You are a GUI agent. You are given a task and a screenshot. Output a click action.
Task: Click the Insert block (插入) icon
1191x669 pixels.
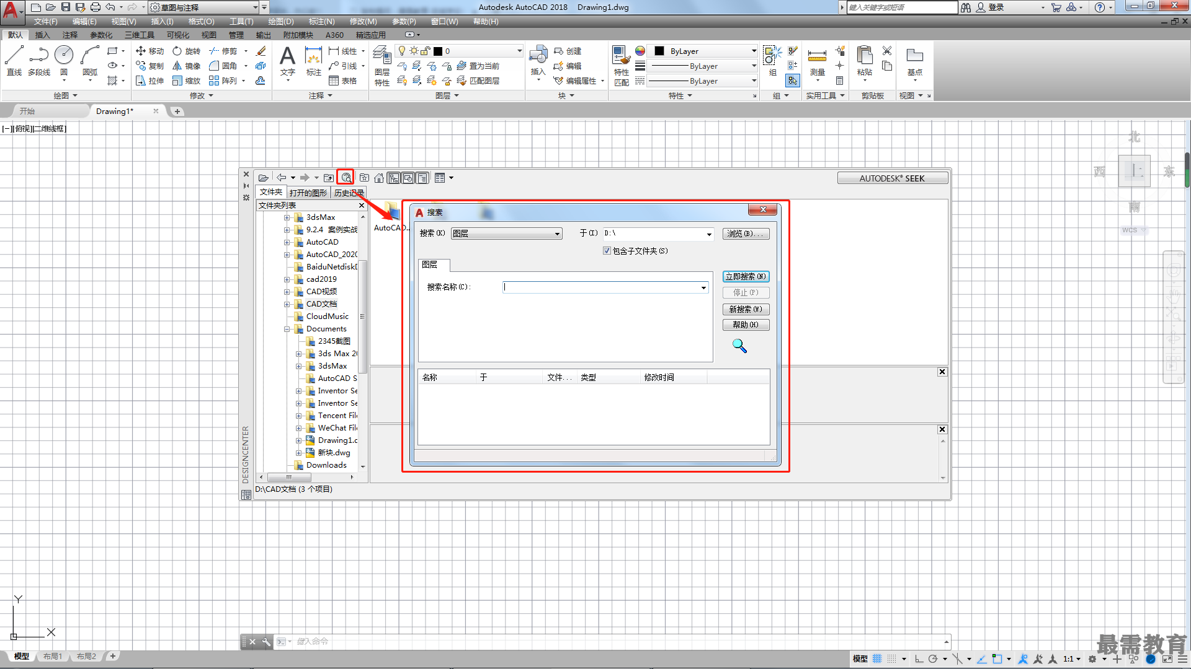pos(538,61)
